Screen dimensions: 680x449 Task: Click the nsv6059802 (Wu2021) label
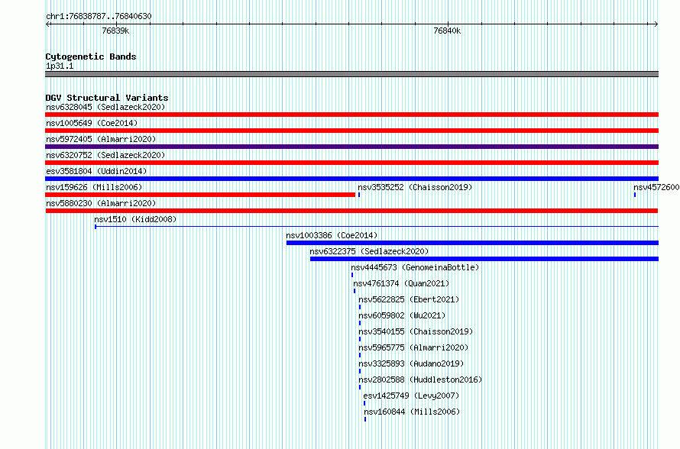(x=402, y=315)
